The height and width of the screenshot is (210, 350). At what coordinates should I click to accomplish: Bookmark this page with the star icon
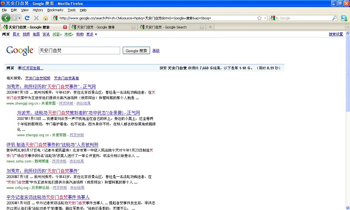tap(259, 18)
